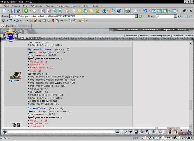
Task: Click the chat message input field
Action: point(61,132)
